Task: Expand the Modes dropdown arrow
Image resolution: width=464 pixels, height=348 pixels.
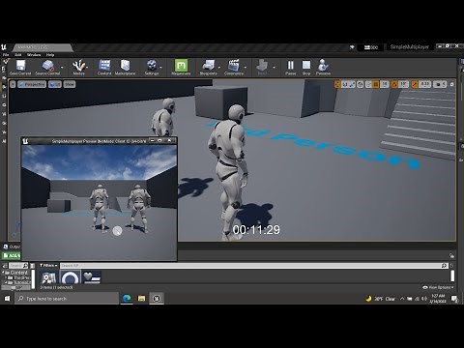Action: point(87,68)
